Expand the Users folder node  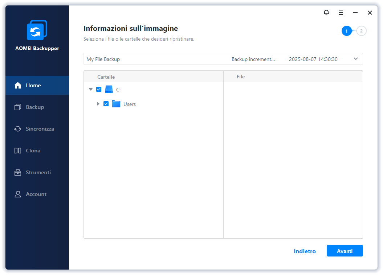(x=98, y=104)
